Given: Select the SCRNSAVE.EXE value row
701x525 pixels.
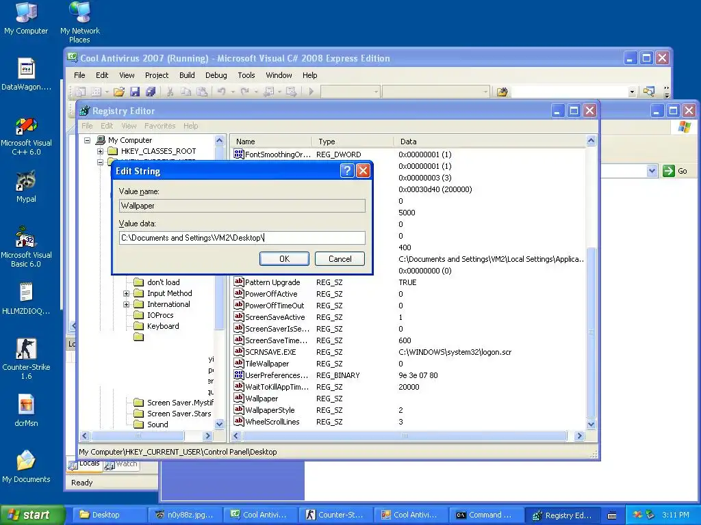Looking at the screenshot, I should pyautogui.click(x=409, y=352).
